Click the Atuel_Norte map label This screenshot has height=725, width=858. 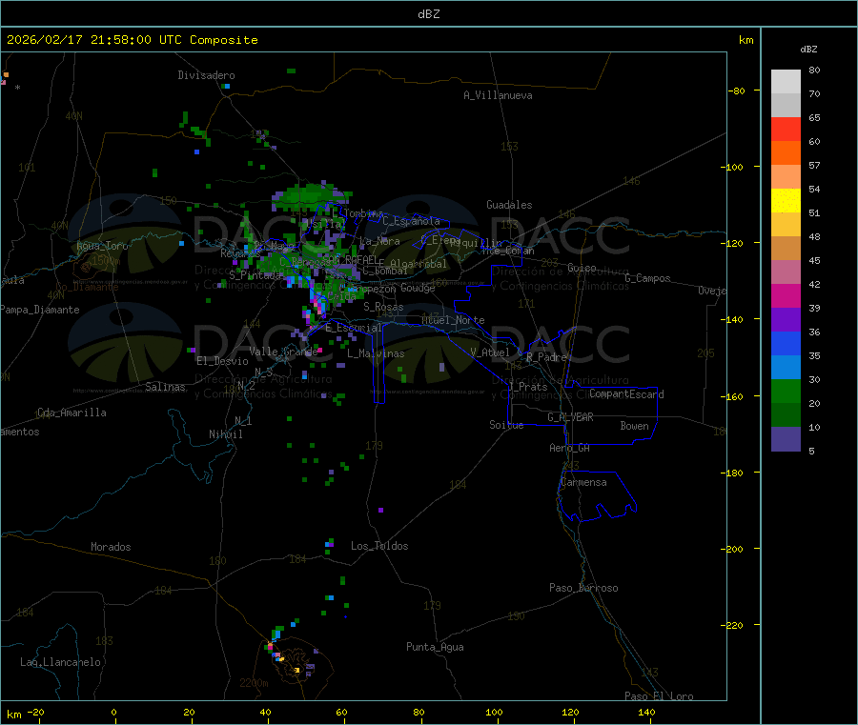453,320
